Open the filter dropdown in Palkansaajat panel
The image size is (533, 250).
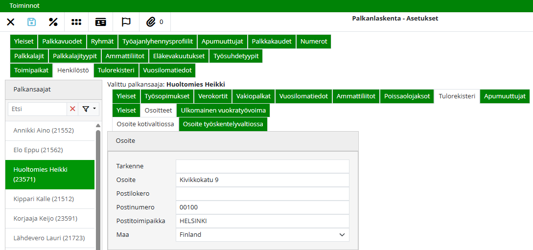[89, 109]
